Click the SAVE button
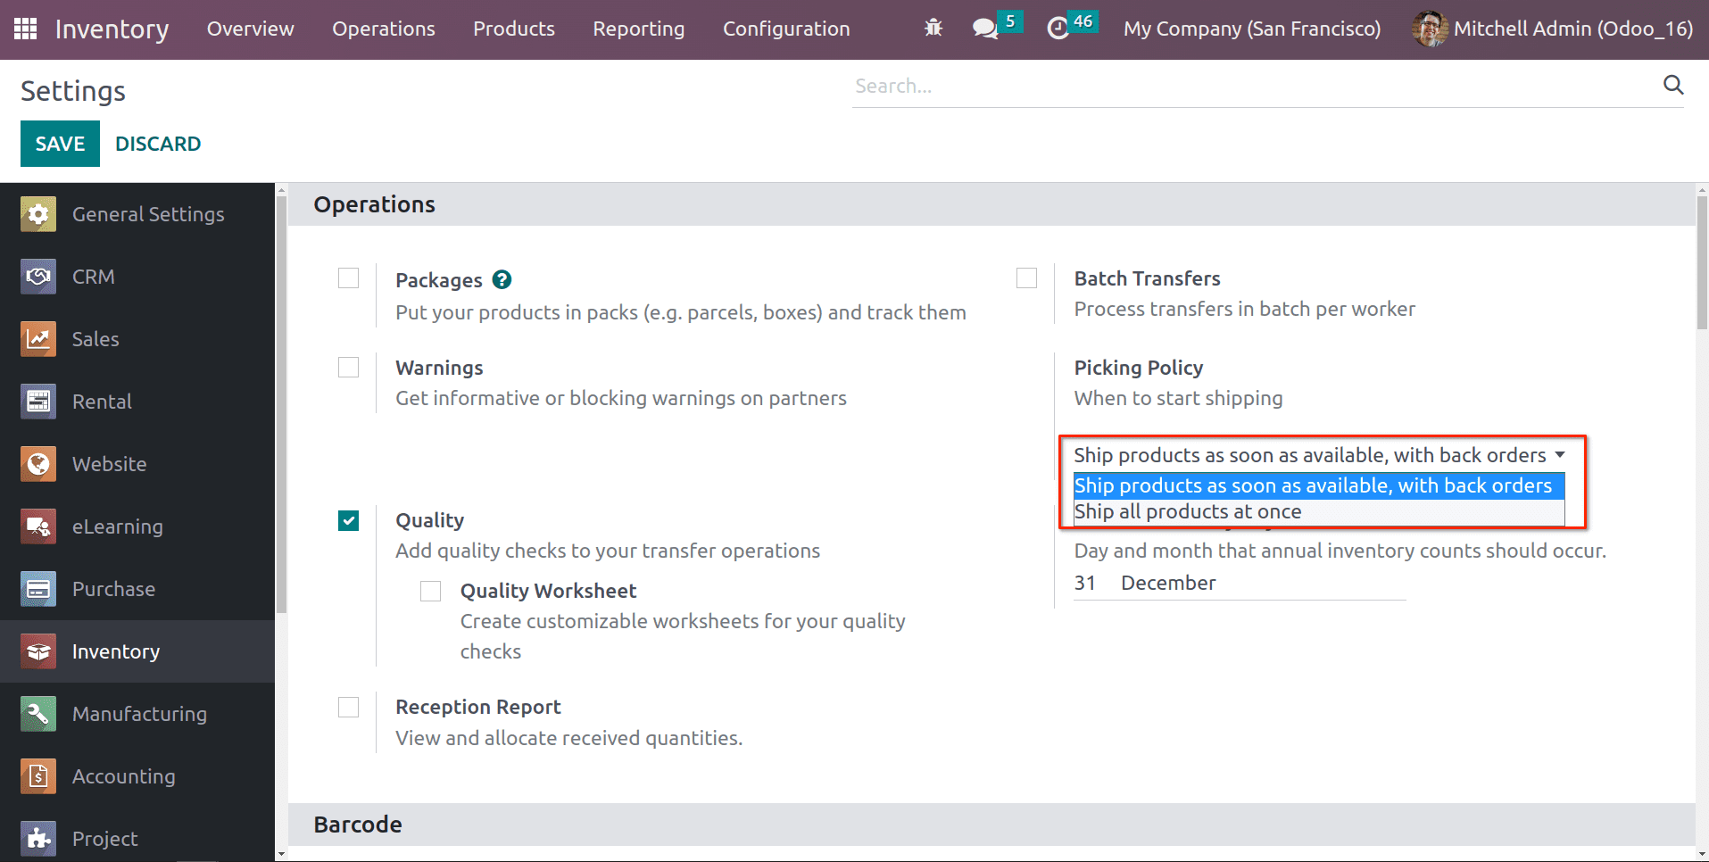Image resolution: width=1709 pixels, height=862 pixels. point(59,143)
